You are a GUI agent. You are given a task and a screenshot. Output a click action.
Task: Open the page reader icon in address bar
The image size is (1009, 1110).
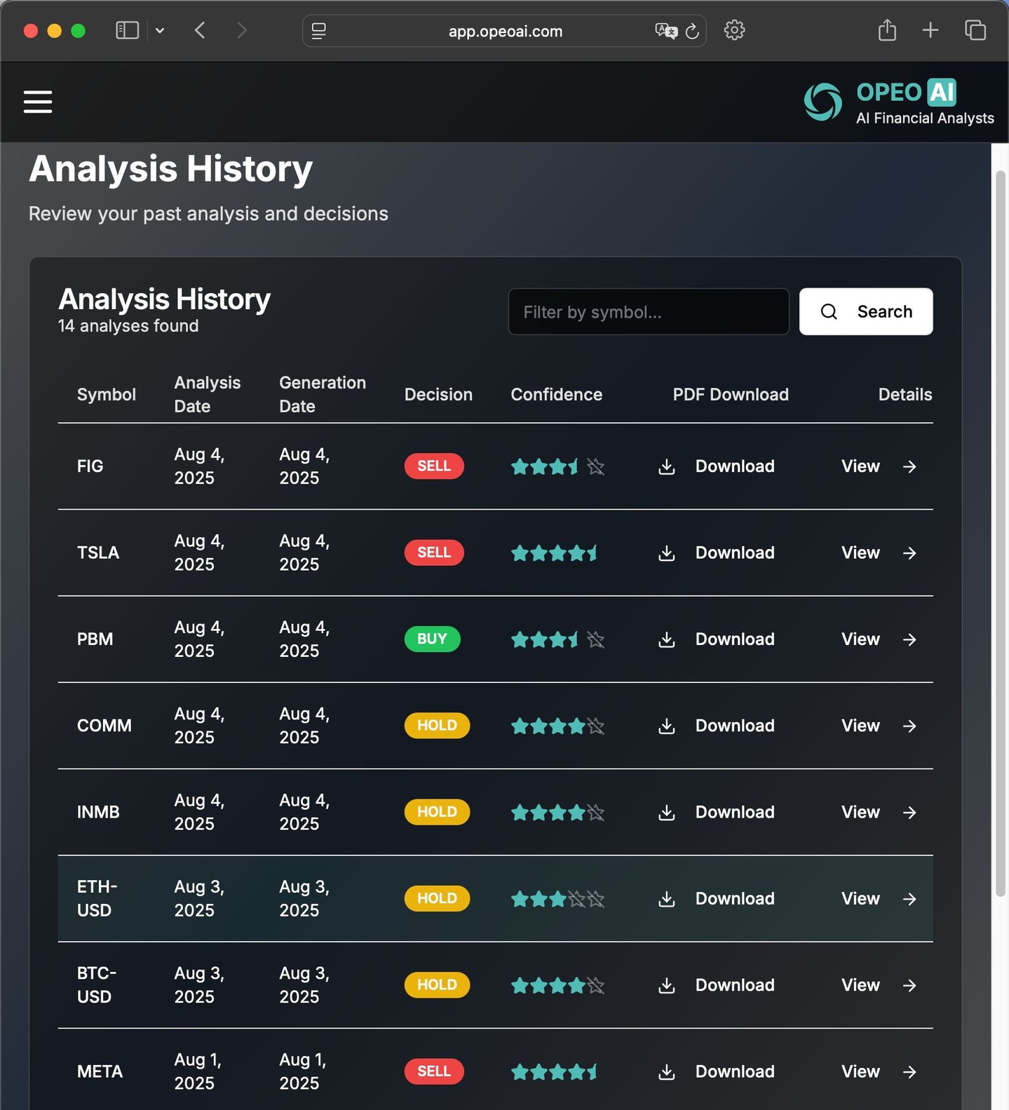[x=319, y=31]
